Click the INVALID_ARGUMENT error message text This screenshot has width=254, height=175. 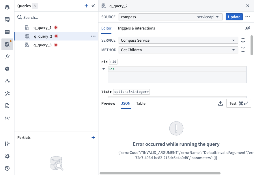coord(186,155)
